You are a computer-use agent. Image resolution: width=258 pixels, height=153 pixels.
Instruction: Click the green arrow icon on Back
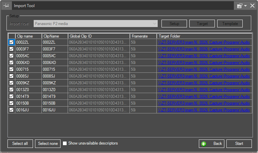click(204, 144)
